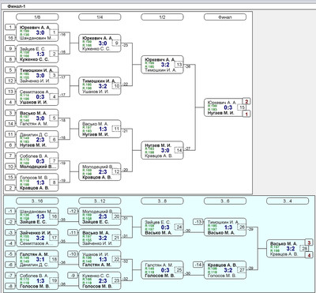
Task: Click the Финал round header
Action: (x=225, y=17)
